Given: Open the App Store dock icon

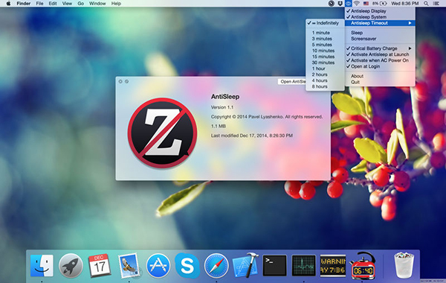Looking at the screenshot, I should 158,266.
